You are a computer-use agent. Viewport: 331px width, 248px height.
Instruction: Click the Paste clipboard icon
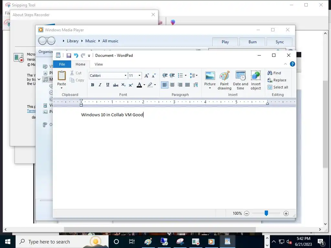pyautogui.click(x=62, y=76)
